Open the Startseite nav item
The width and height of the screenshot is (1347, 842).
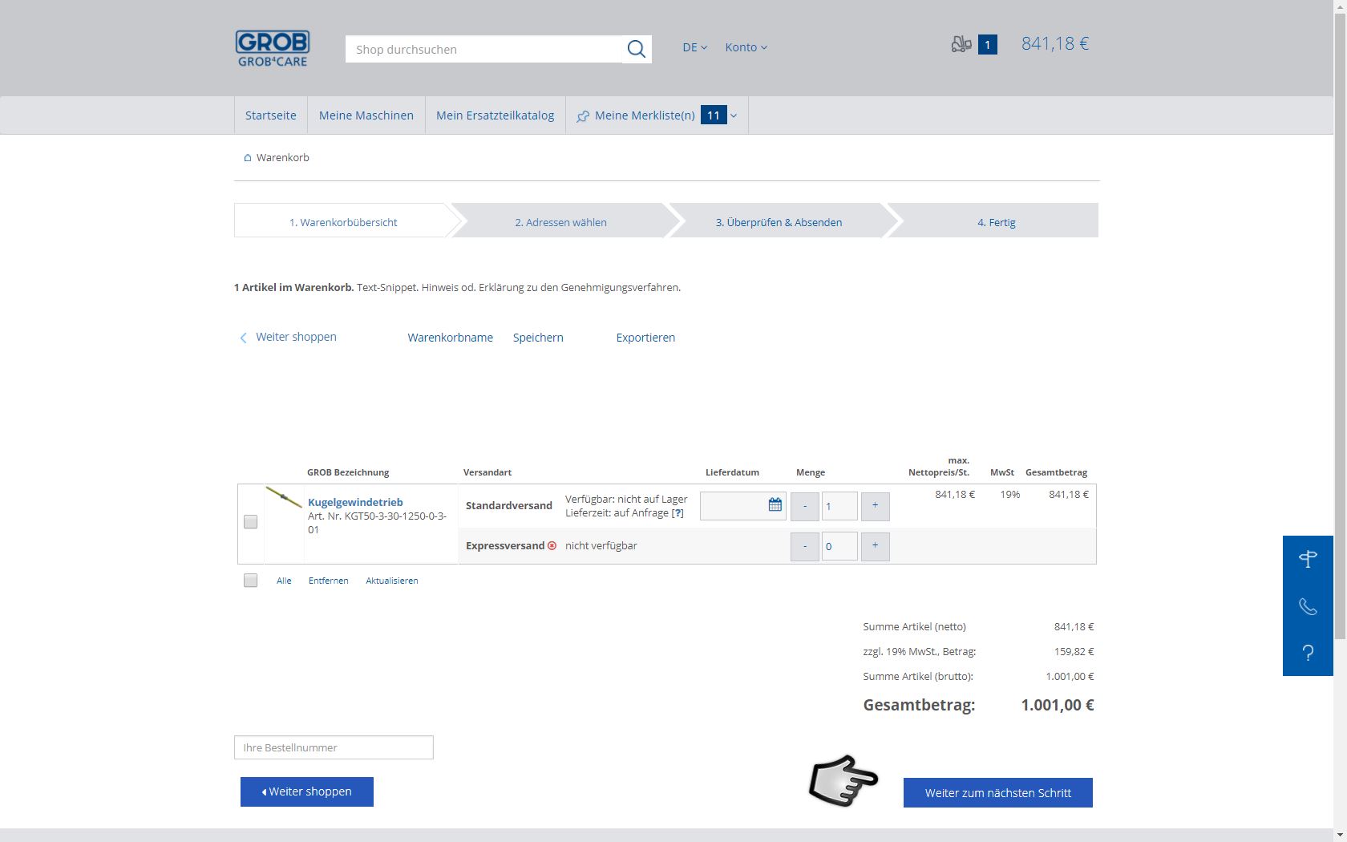point(270,115)
